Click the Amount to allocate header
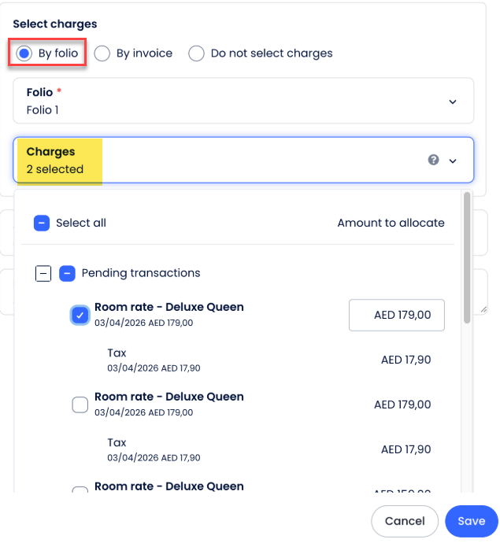Screen dimensions: 500x543 (x=391, y=223)
